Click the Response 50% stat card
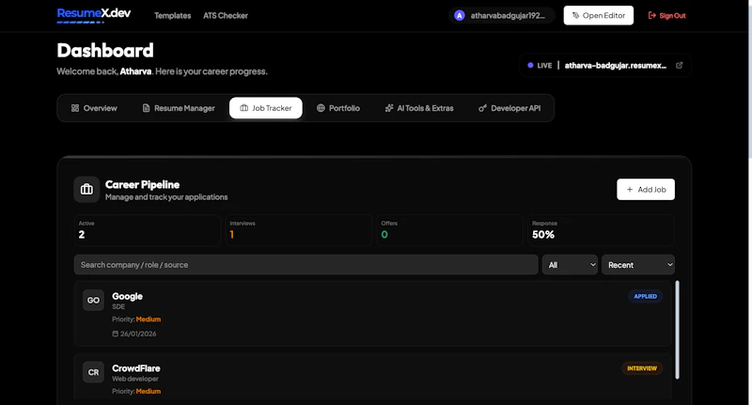The image size is (752, 405). 601,230
